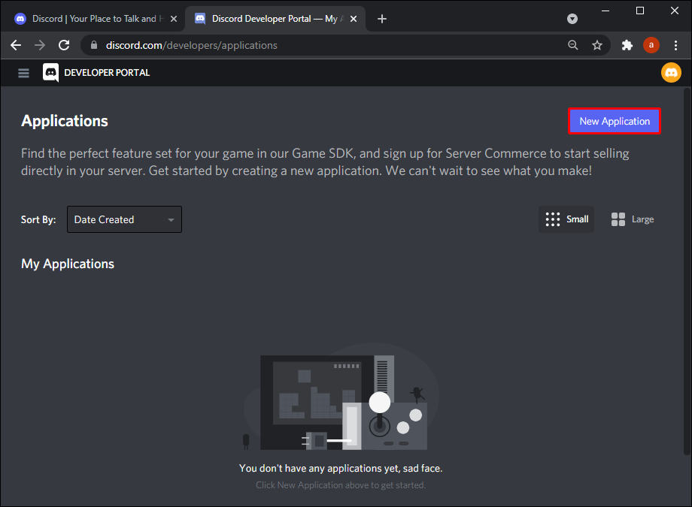
Task: Click the Discord Developer Portal logo icon
Action: pyautogui.click(x=50, y=72)
